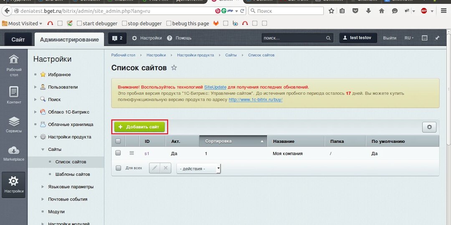Click the bookmarks list icon in toolbar
Screen dimensions: 451x225
pyautogui.click(x=342, y=11)
